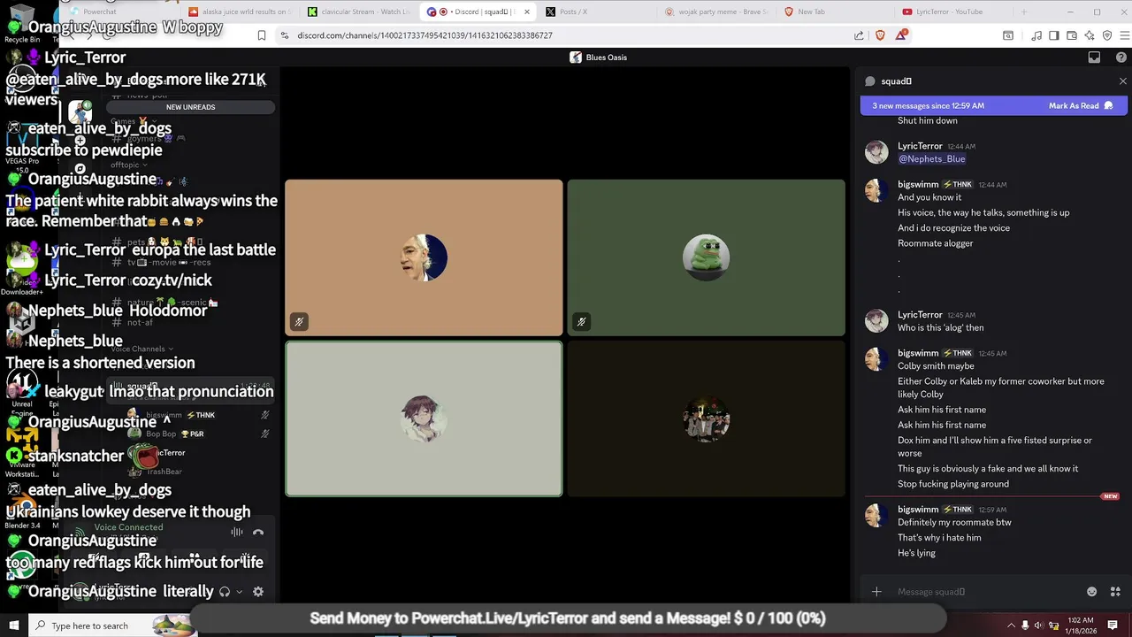Click the Brave Shields lion icon
Image resolution: width=1132 pixels, height=637 pixels.
click(880, 35)
